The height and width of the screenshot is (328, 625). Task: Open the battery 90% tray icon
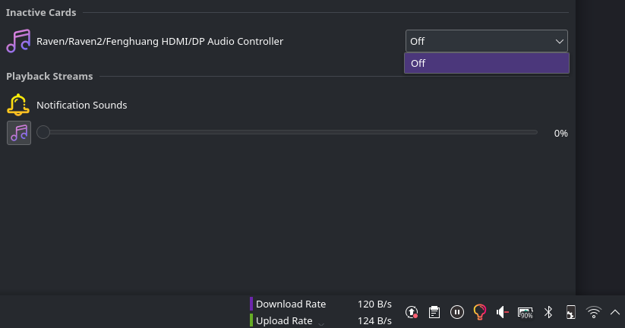(526, 313)
